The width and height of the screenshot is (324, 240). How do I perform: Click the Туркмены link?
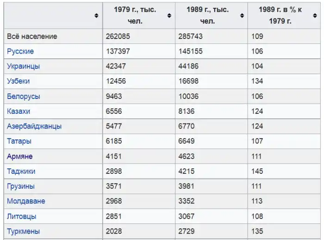tap(24, 231)
